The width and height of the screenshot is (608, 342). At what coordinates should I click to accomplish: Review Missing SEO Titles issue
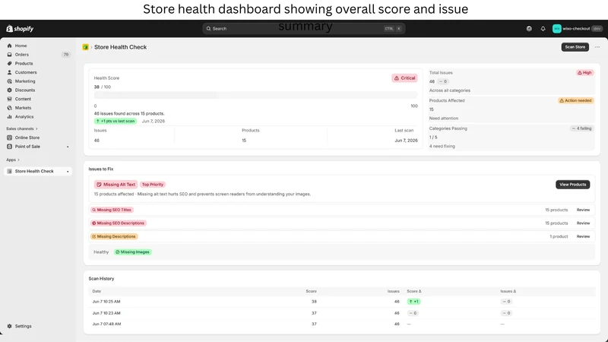pos(583,210)
